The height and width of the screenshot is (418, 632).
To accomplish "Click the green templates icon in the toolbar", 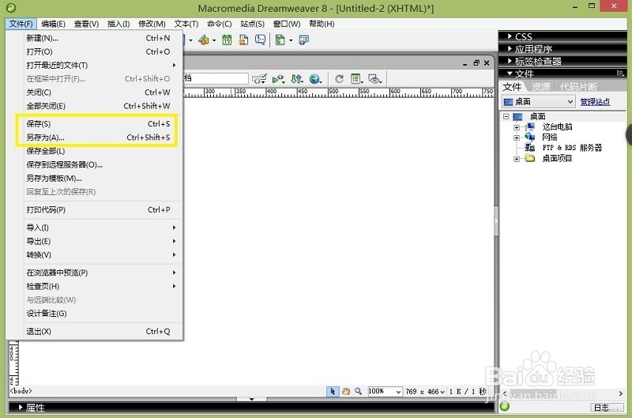I will pyautogui.click(x=280, y=40).
